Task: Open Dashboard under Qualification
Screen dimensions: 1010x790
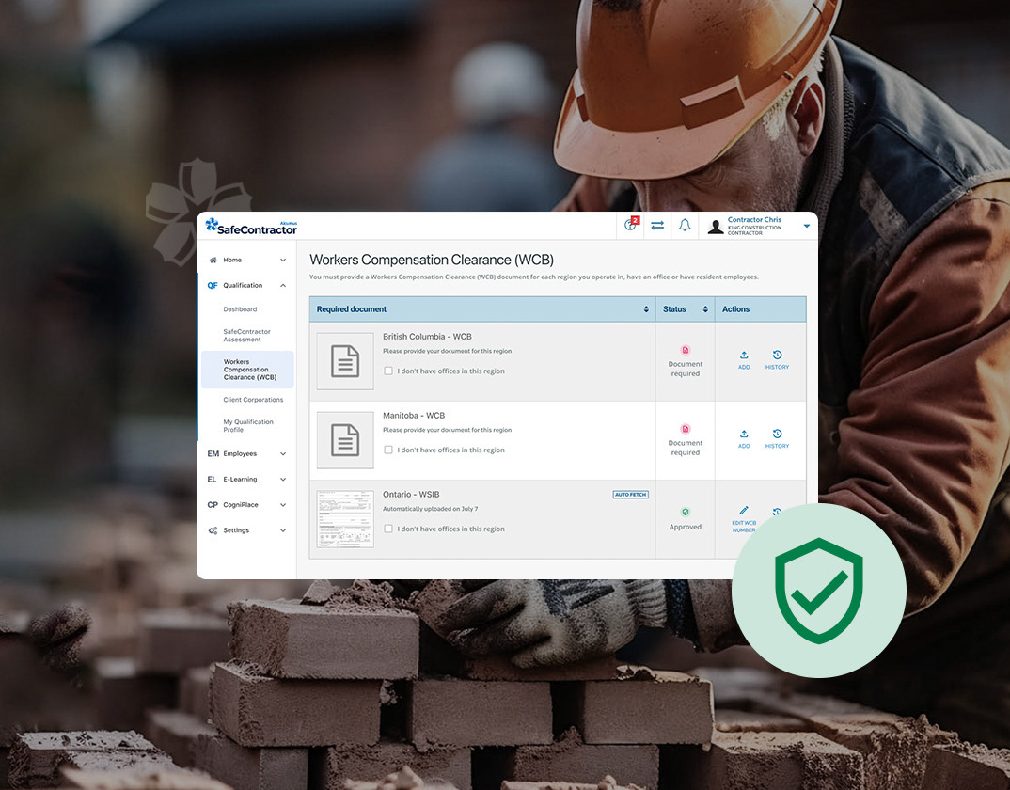Action: point(240,309)
